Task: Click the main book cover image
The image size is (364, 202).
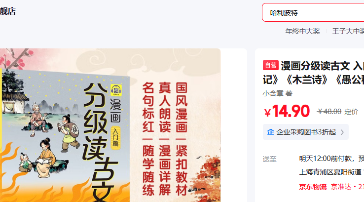Action: point(110,125)
